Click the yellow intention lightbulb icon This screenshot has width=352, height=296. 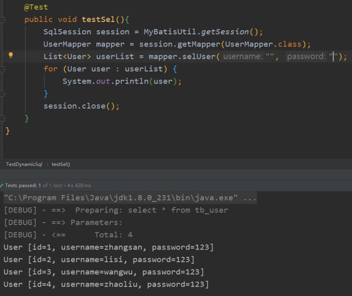(x=11, y=55)
